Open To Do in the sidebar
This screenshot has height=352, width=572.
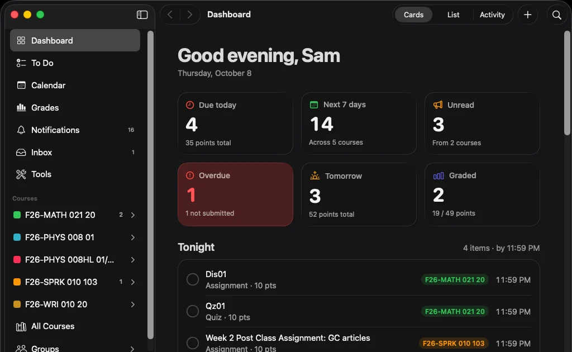tap(75, 63)
